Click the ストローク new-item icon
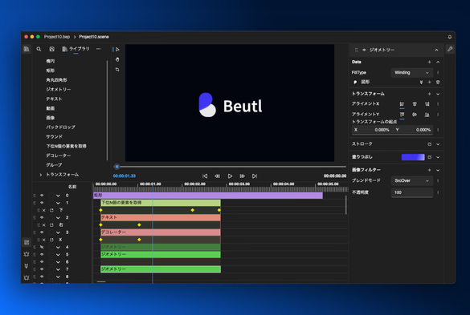470x315 pixels. pyautogui.click(x=430, y=144)
